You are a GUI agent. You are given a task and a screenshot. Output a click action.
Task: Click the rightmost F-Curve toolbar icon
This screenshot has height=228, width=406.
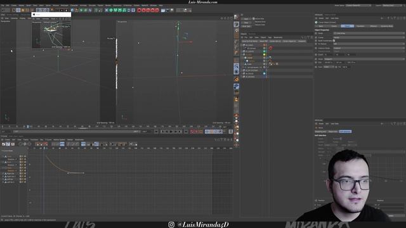click(x=135, y=144)
